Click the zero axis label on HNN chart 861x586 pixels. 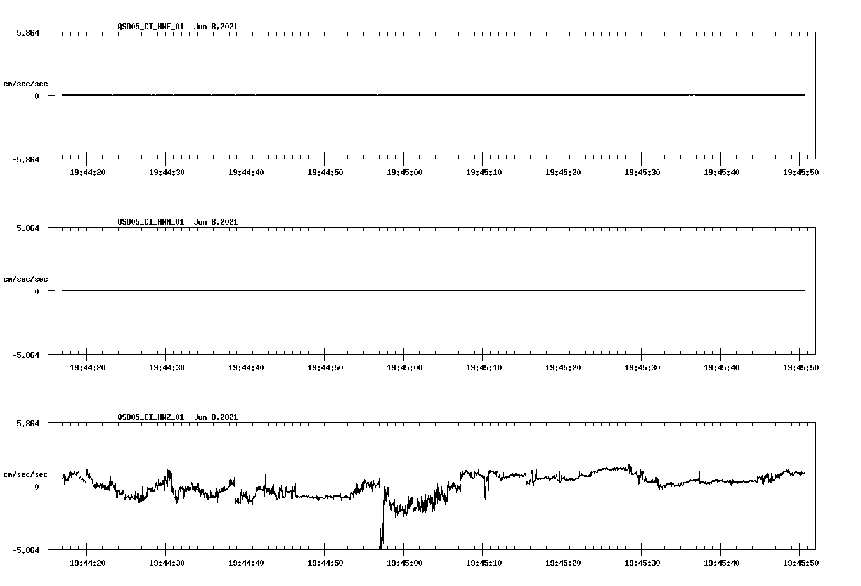tap(37, 291)
